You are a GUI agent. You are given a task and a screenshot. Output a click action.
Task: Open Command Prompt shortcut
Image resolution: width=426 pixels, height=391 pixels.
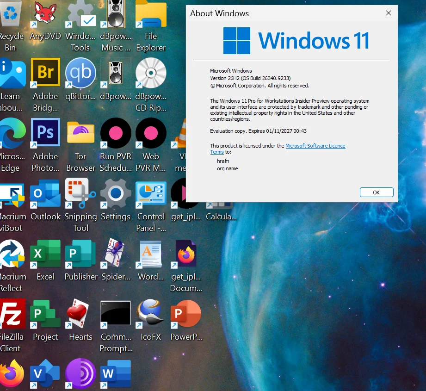pyautogui.click(x=116, y=314)
